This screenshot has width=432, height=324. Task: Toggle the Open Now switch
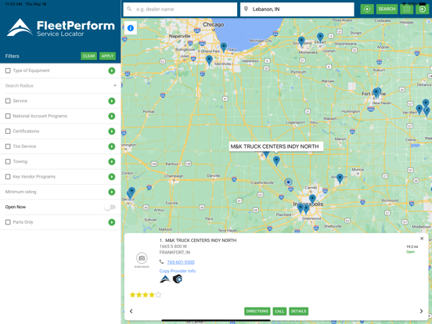pyautogui.click(x=110, y=207)
